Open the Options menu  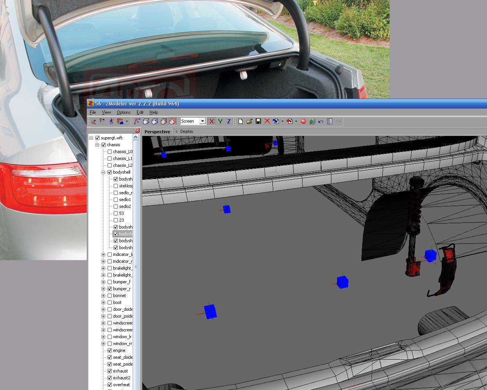point(124,112)
